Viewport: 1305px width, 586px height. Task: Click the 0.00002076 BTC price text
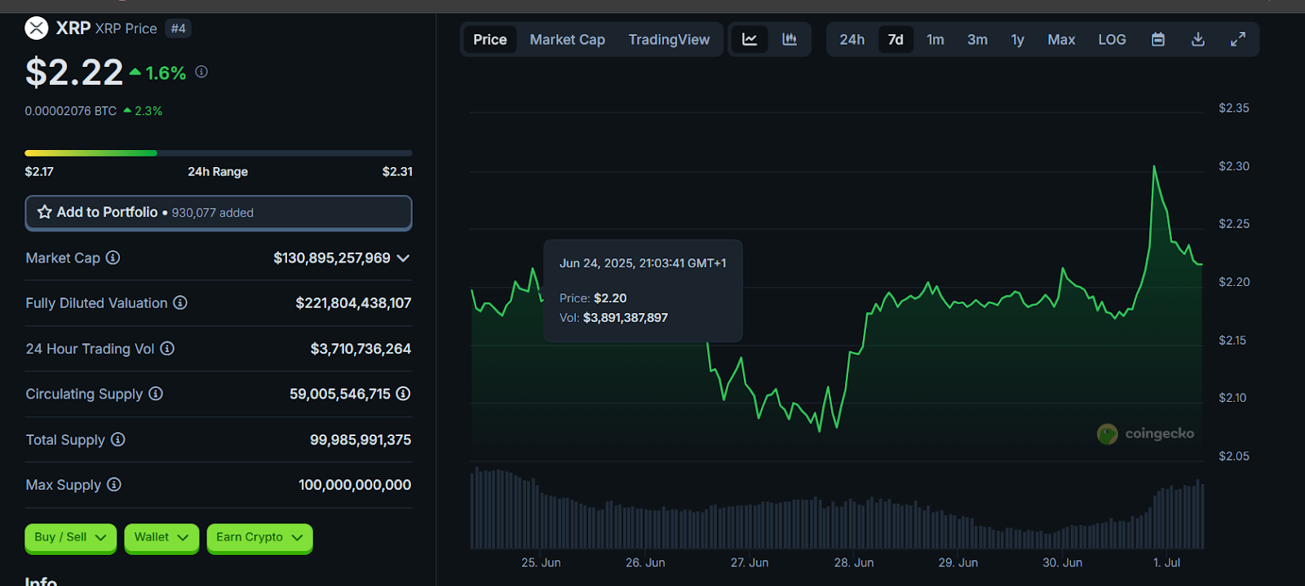point(71,111)
